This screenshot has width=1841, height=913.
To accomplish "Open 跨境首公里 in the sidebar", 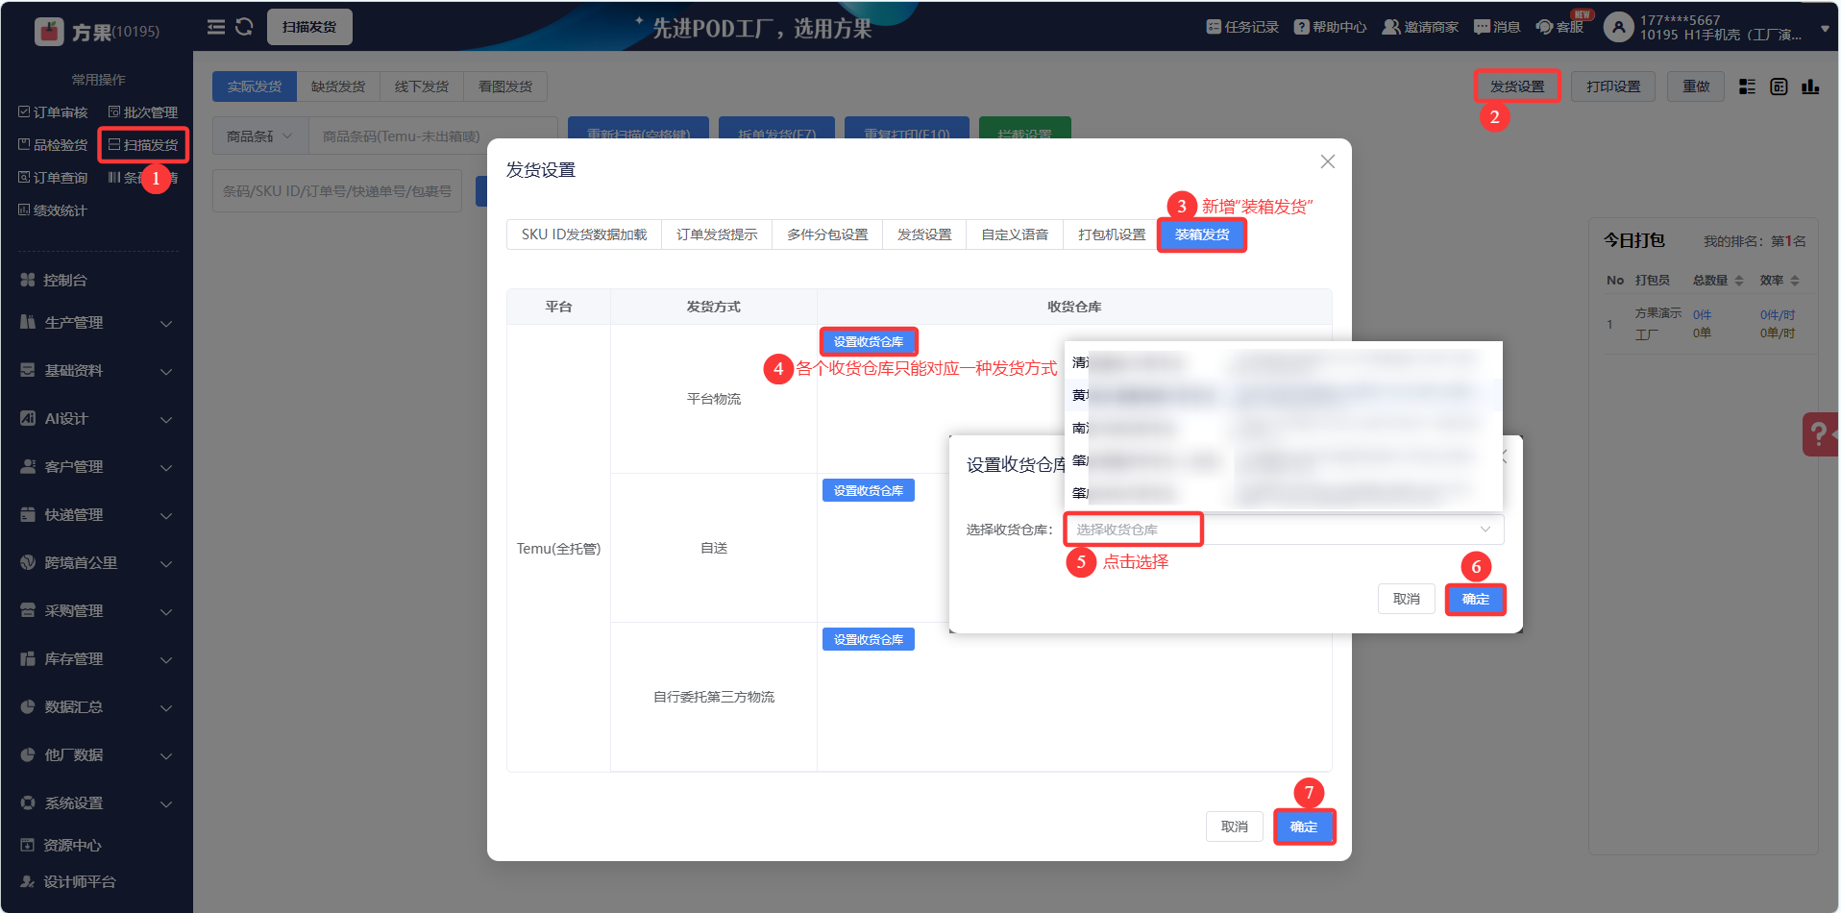I will (96, 563).
